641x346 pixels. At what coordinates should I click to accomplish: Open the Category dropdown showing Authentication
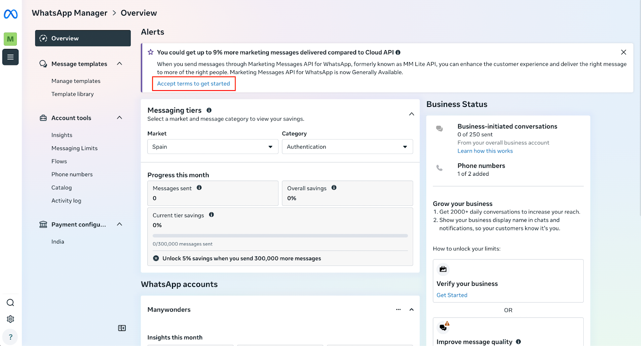(x=347, y=147)
